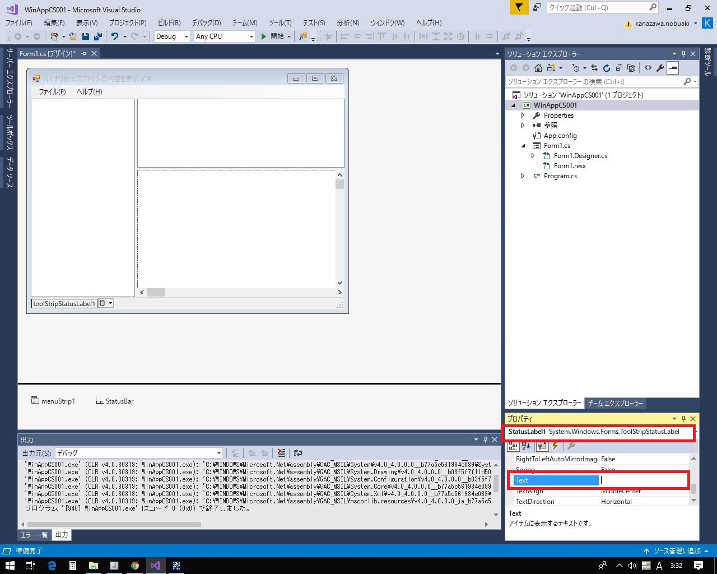The width and height of the screenshot is (717, 574).
Task: Click the Show All Files icon
Action: 631,68
